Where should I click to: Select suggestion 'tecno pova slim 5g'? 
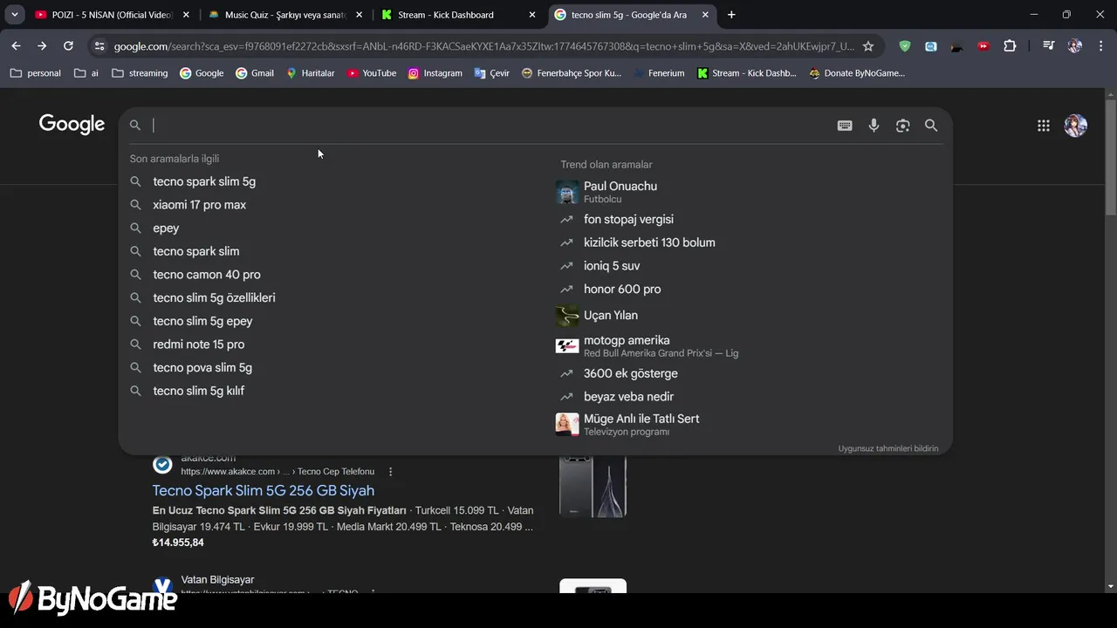(x=202, y=367)
